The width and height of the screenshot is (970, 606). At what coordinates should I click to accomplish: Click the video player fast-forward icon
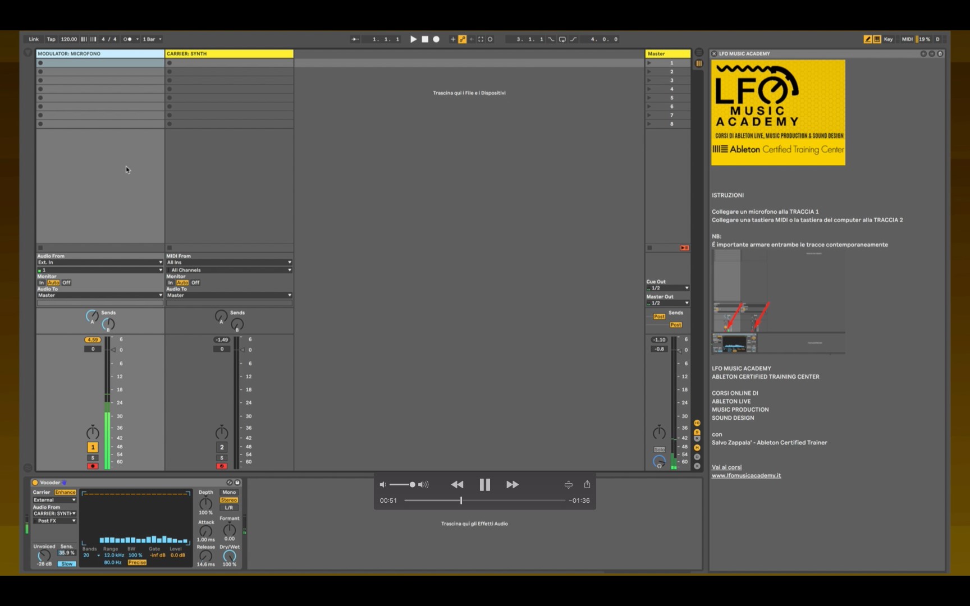point(512,485)
